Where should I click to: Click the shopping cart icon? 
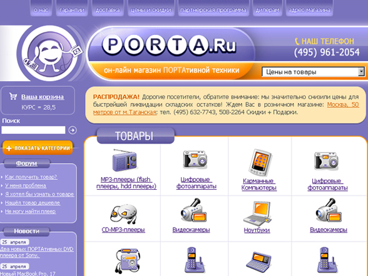13,96
